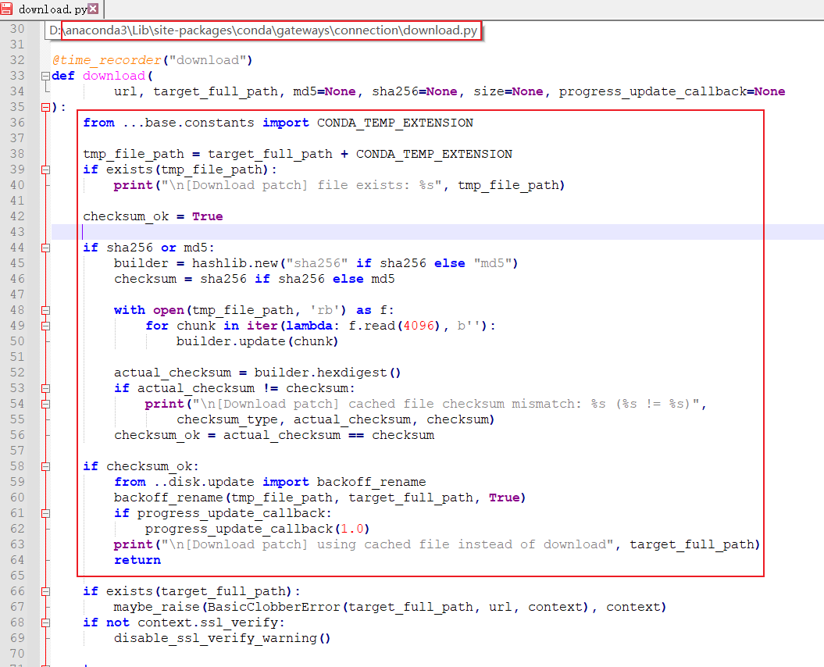Viewport: 824px width, 667px height.
Task: Collapse the if sha256 or md5 block fold
Action: (46, 248)
